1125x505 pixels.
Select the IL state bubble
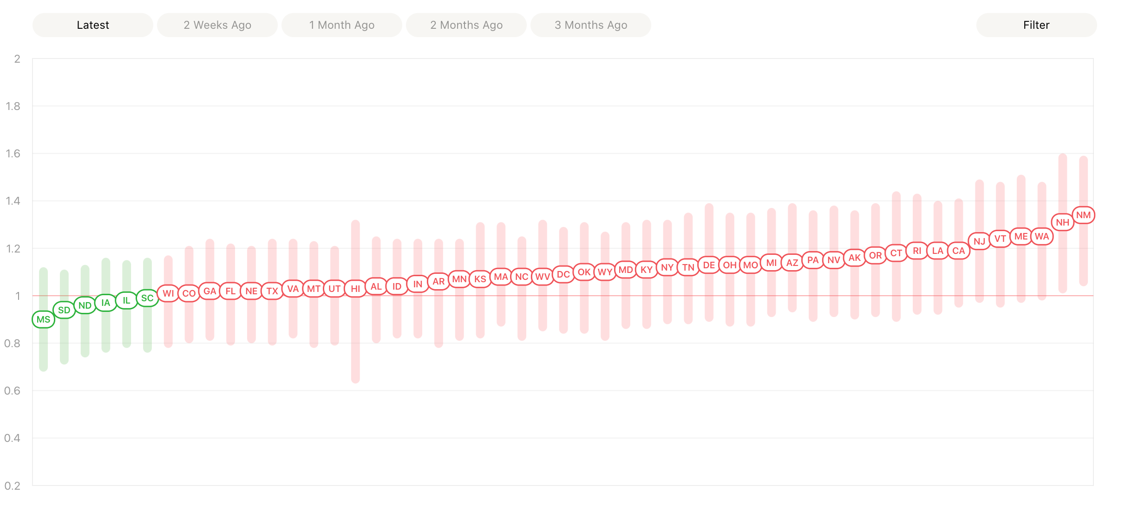pos(126,300)
